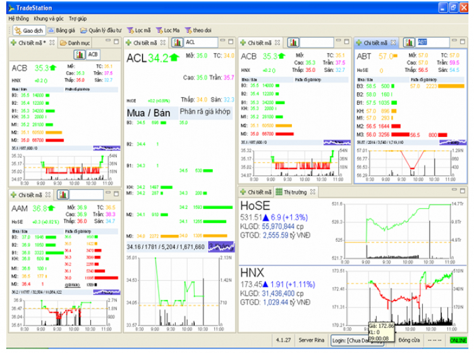Click the ACL symbol input field
The image size is (474, 353).
201,42
